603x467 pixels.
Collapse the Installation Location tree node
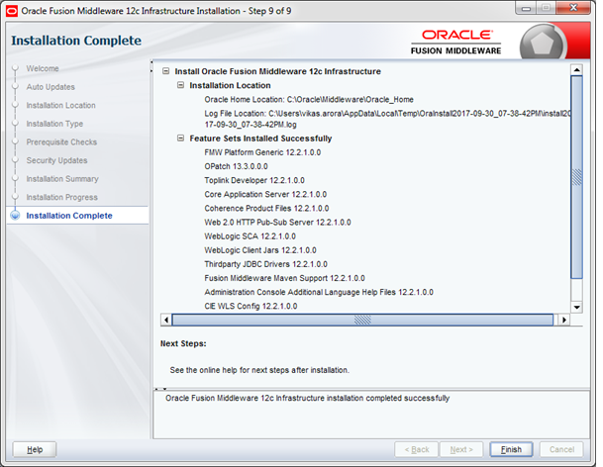(x=180, y=85)
